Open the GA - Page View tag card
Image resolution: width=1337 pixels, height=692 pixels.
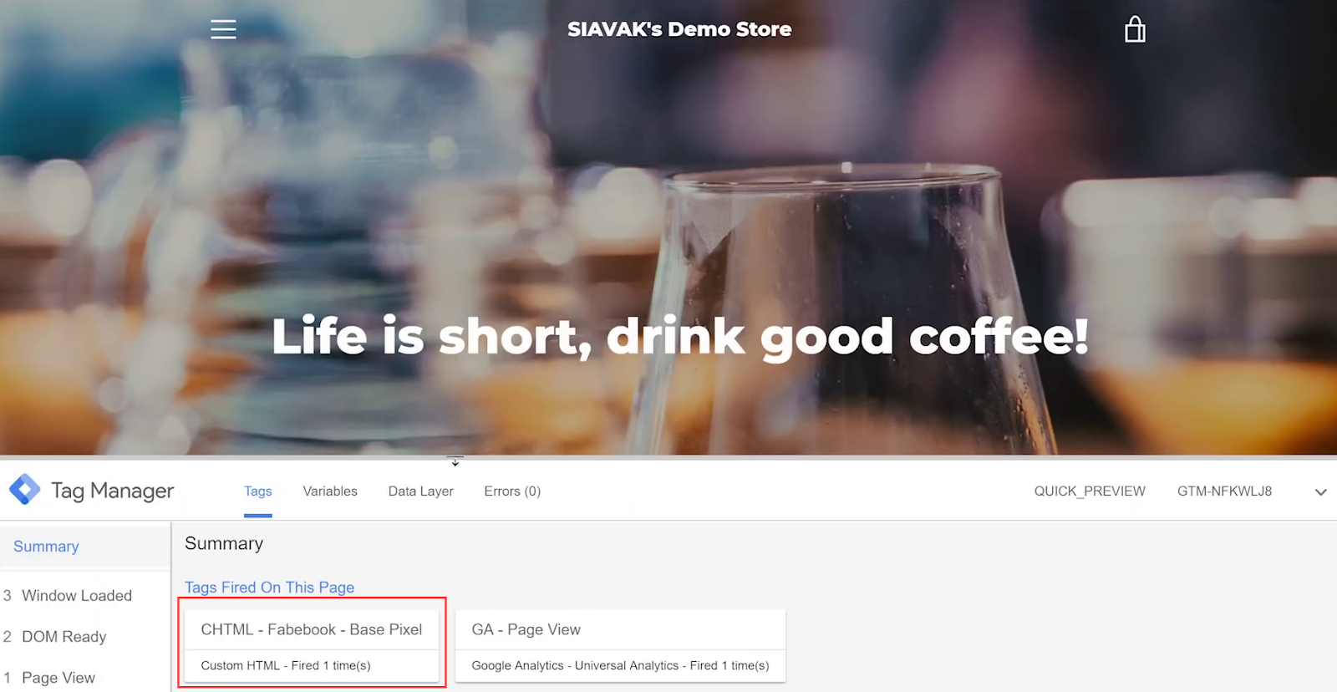coord(620,645)
